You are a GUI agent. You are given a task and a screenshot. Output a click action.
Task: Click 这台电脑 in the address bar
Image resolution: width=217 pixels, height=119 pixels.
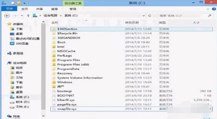[x=50, y=15]
